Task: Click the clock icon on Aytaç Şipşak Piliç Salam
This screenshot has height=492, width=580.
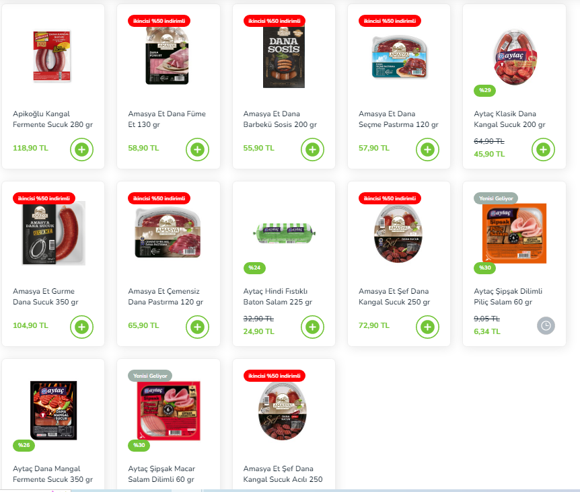Action: (546, 326)
